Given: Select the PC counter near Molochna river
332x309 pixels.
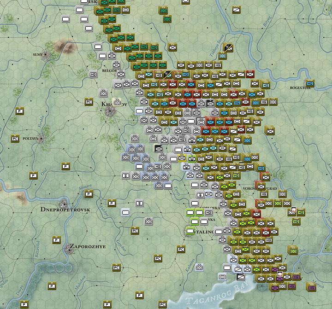Looking at the screenshot, I should 116,268.
